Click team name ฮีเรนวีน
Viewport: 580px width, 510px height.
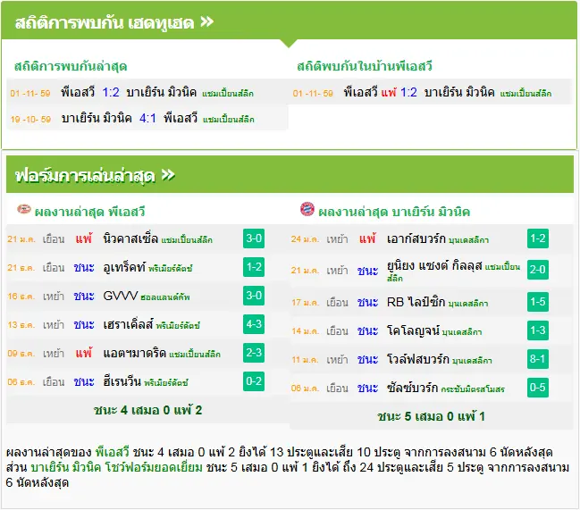[122, 381]
